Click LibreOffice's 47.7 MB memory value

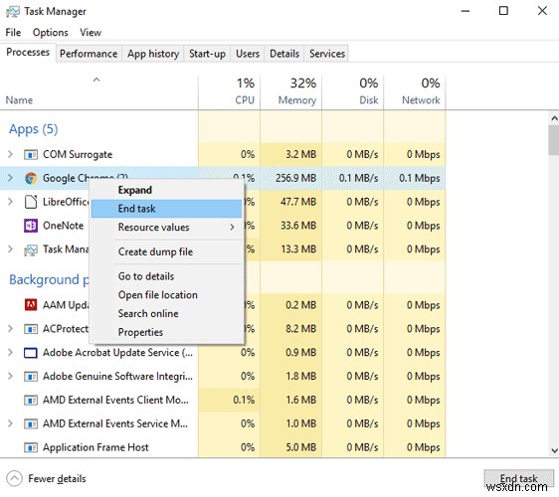click(x=298, y=202)
